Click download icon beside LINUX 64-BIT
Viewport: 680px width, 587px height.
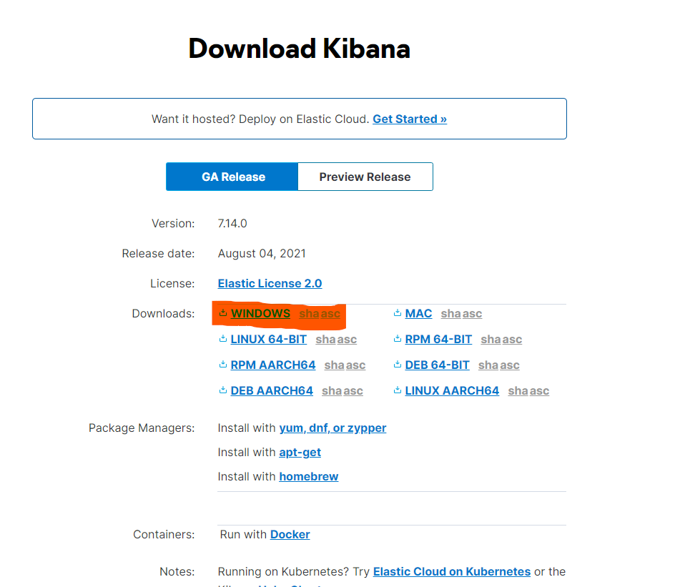223,339
